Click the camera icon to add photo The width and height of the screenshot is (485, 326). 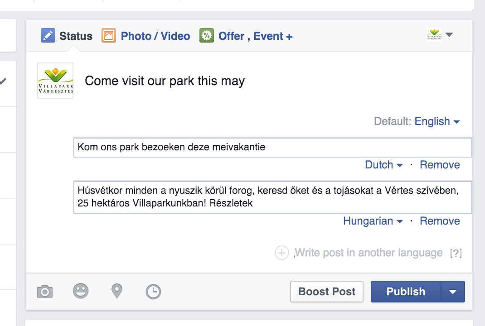click(x=45, y=292)
